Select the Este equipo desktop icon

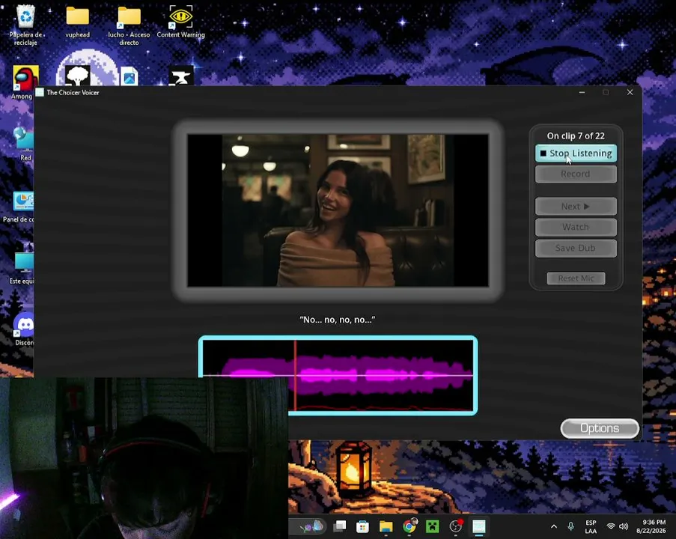coord(22,268)
